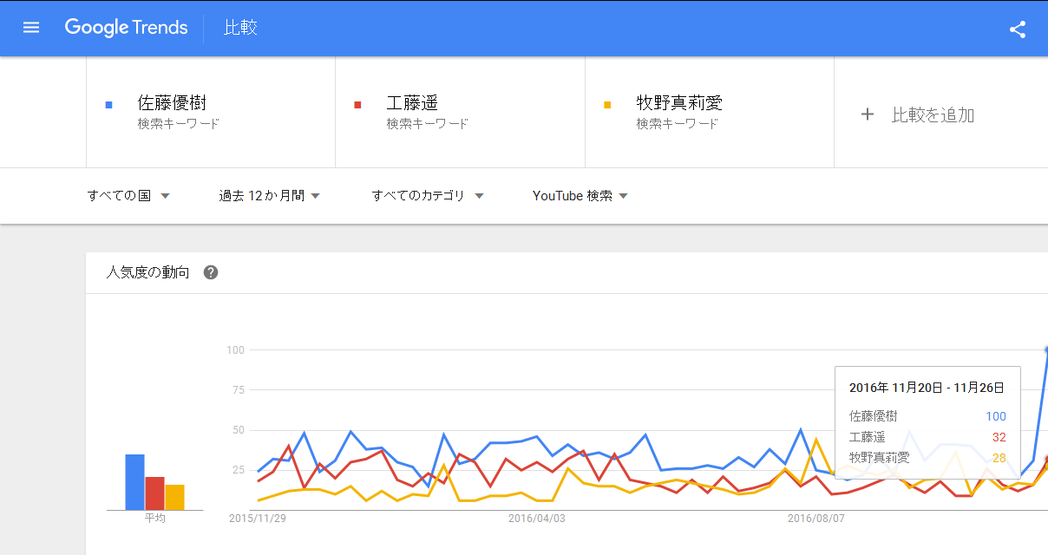Screen dimensions: 1048x555
Task: Click the plus icon to add comparison
Action: [867, 114]
